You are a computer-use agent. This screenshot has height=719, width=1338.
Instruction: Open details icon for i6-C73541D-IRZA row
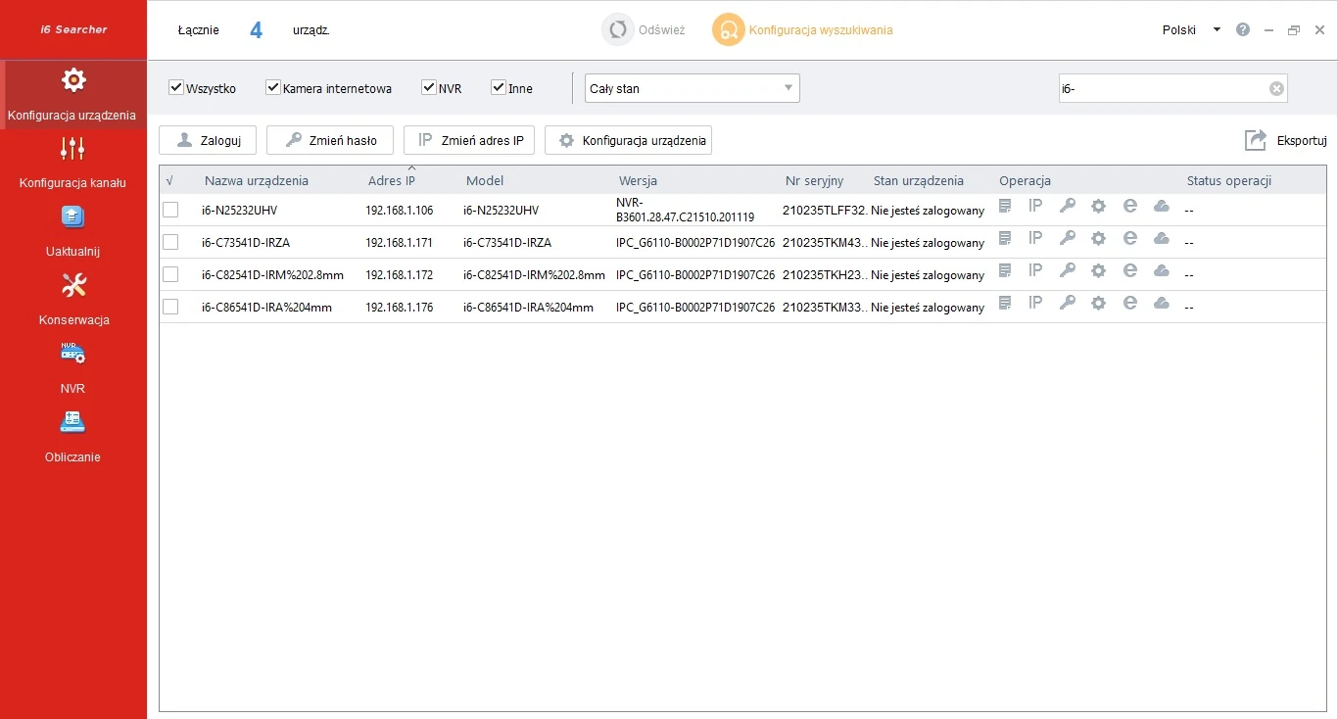(1005, 238)
